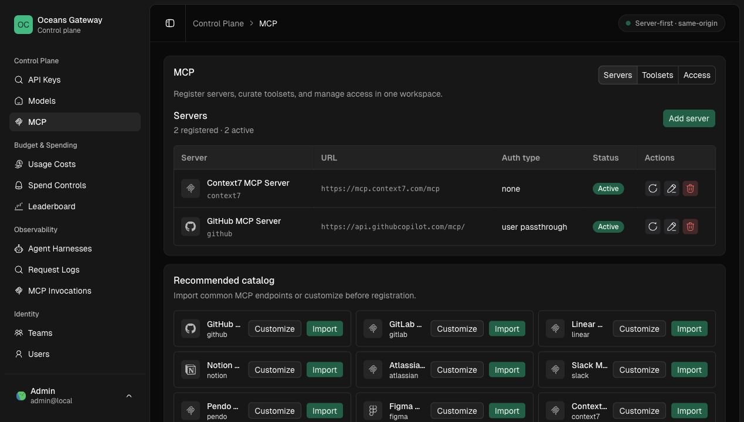
Task: Select MCP in the sidebar
Action: click(75, 122)
